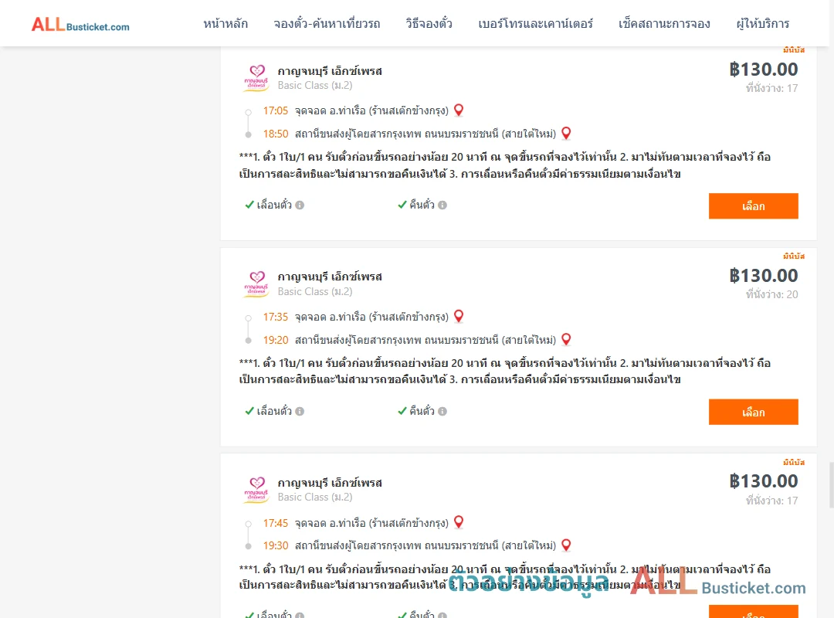Open map pin for 17:45 departure stop
834x618 pixels.
pos(459,522)
